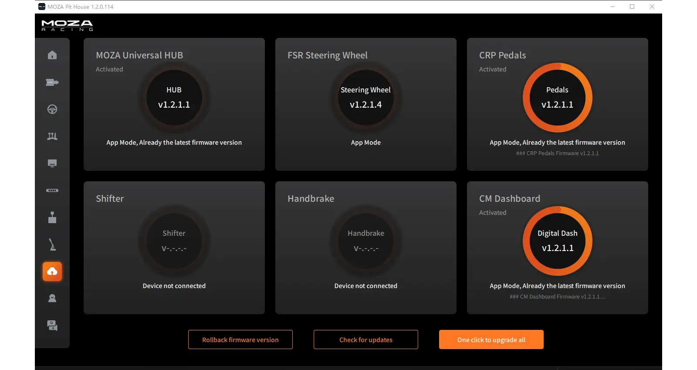The width and height of the screenshot is (697, 370).
Task: Open the shifter settings icon in sidebar
Action: click(x=52, y=217)
